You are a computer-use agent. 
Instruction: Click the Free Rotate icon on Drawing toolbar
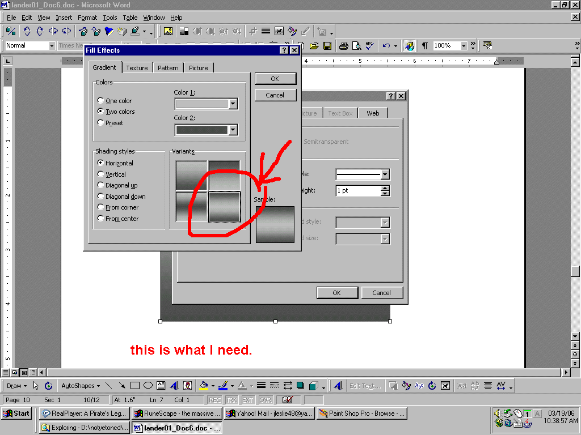coord(49,386)
